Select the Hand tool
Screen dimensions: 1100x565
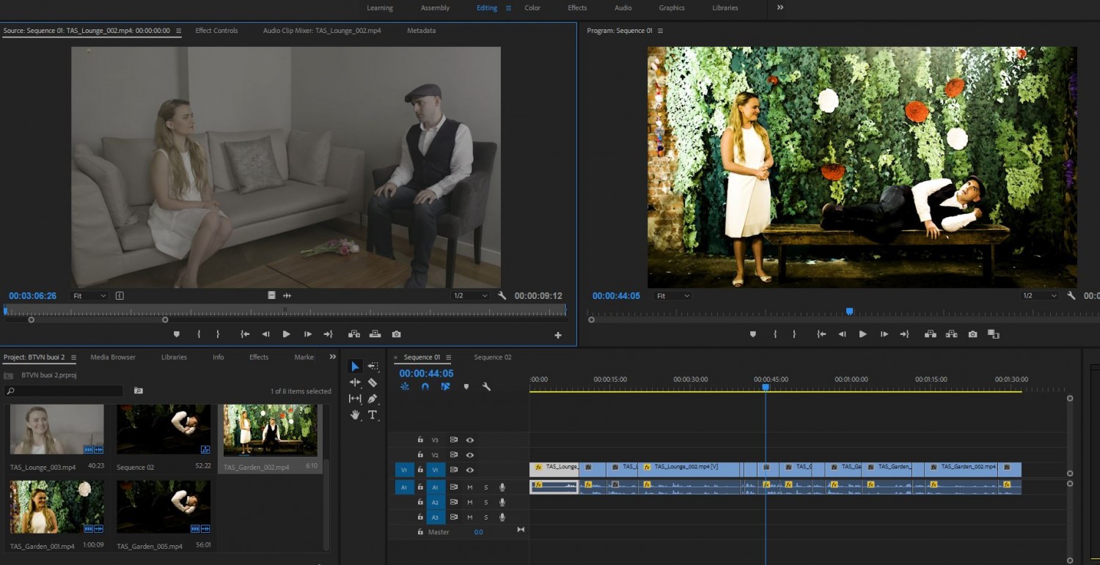tap(355, 415)
